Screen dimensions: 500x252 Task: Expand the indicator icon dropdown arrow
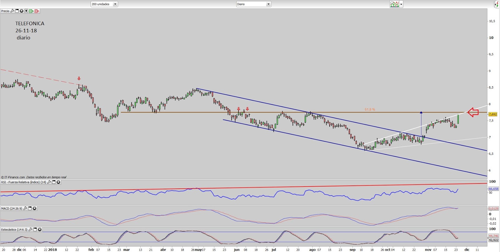coord(401,4)
